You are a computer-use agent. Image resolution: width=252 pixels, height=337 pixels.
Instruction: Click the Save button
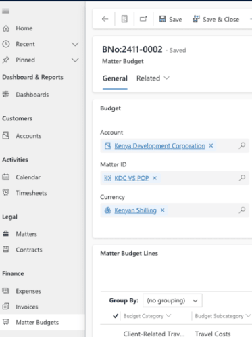click(x=170, y=20)
